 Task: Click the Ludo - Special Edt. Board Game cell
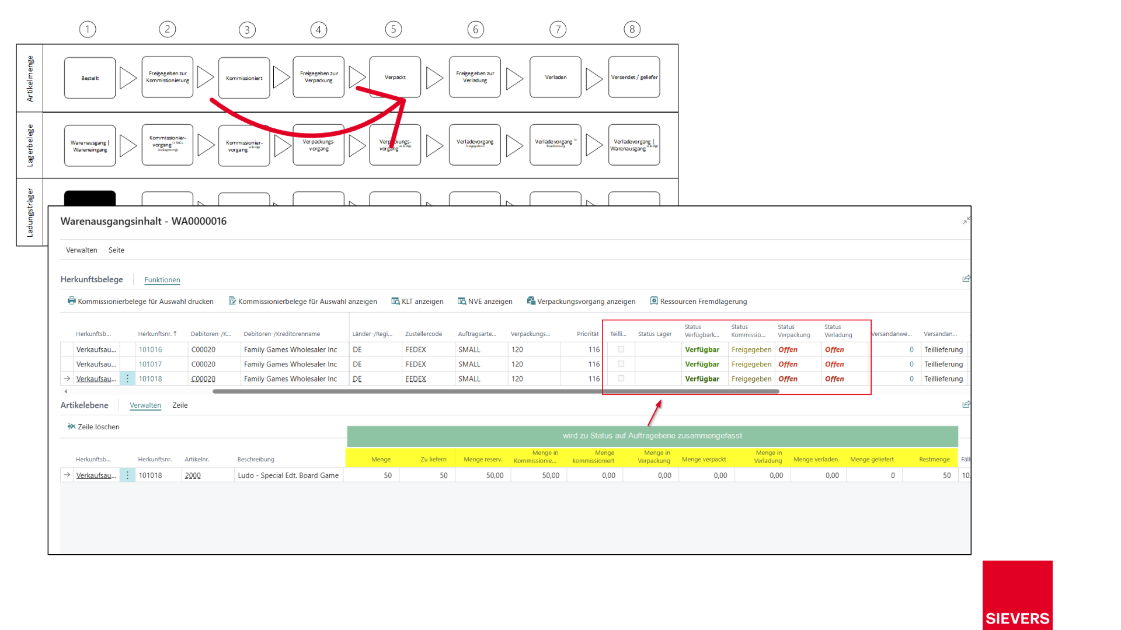(x=288, y=475)
